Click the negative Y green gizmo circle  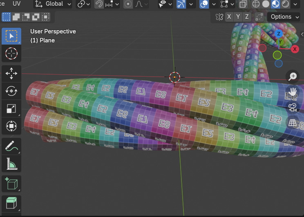pos(277,55)
